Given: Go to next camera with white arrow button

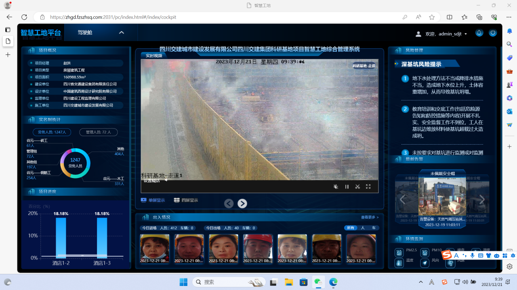Looking at the screenshot, I should pyautogui.click(x=242, y=204).
